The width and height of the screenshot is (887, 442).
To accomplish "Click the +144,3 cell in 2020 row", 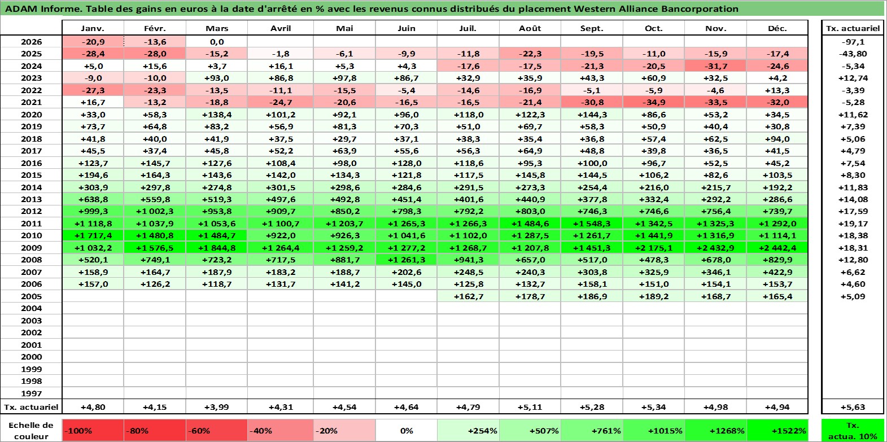I will (x=592, y=115).
